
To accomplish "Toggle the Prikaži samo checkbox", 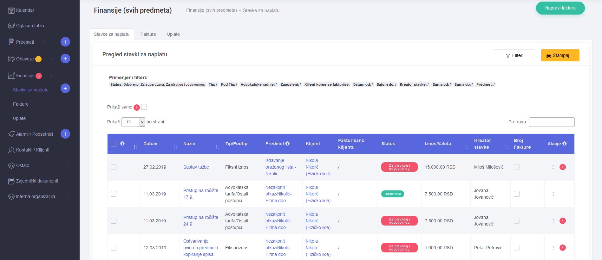I will click(x=144, y=107).
